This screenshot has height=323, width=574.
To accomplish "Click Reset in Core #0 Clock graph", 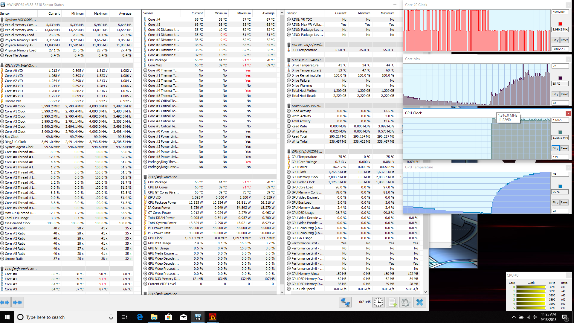I will coord(564,40).
